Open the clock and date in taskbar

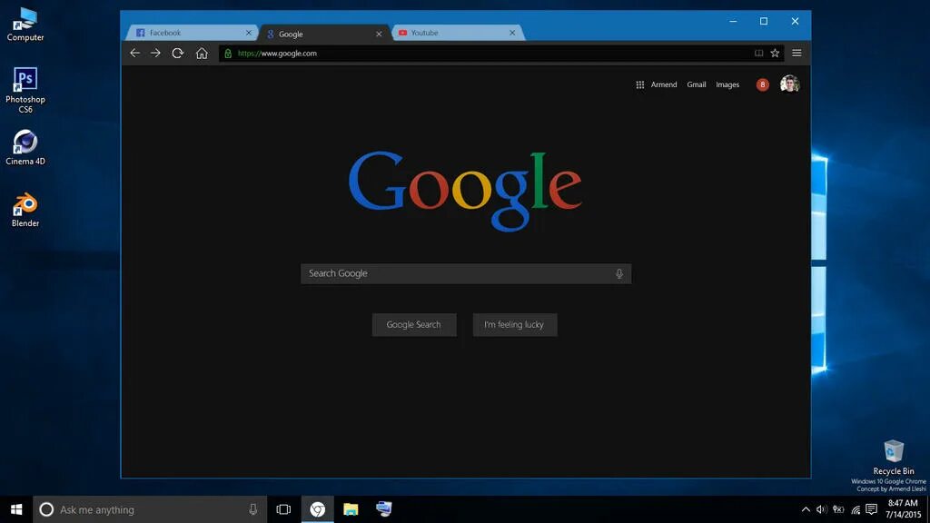click(904, 509)
